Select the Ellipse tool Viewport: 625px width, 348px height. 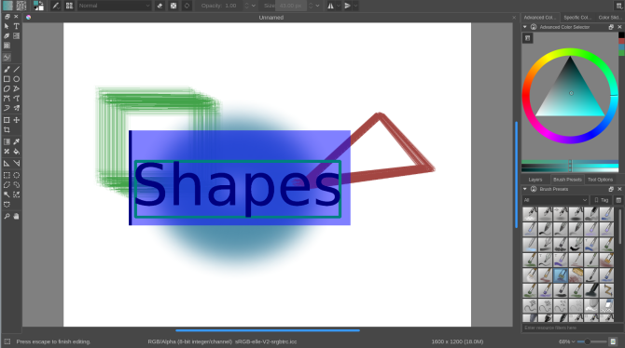tap(17, 79)
